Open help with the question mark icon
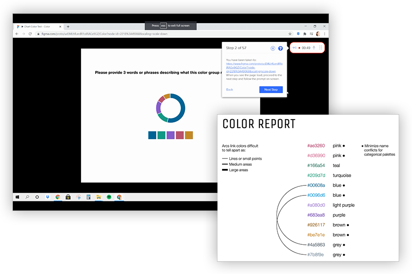 click(280, 48)
